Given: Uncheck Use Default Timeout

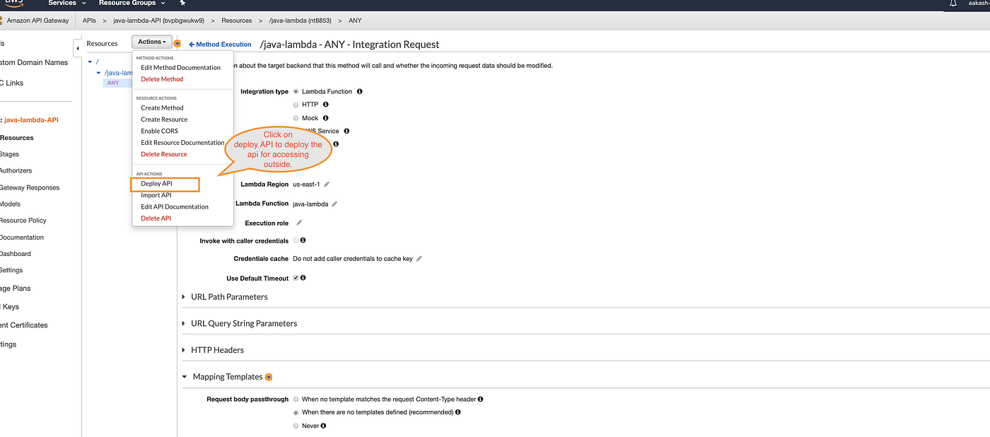Looking at the screenshot, I should pos(296,276).
